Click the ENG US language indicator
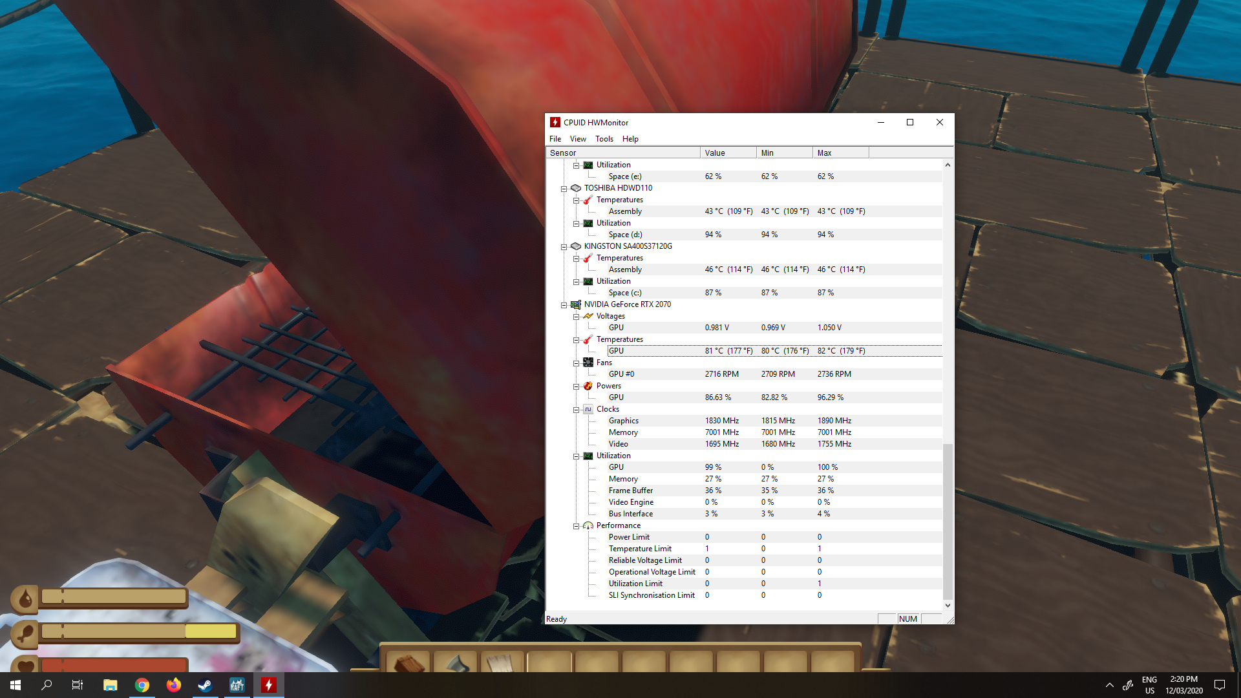Screen dimensions: 1241x698 point(1149,685)
